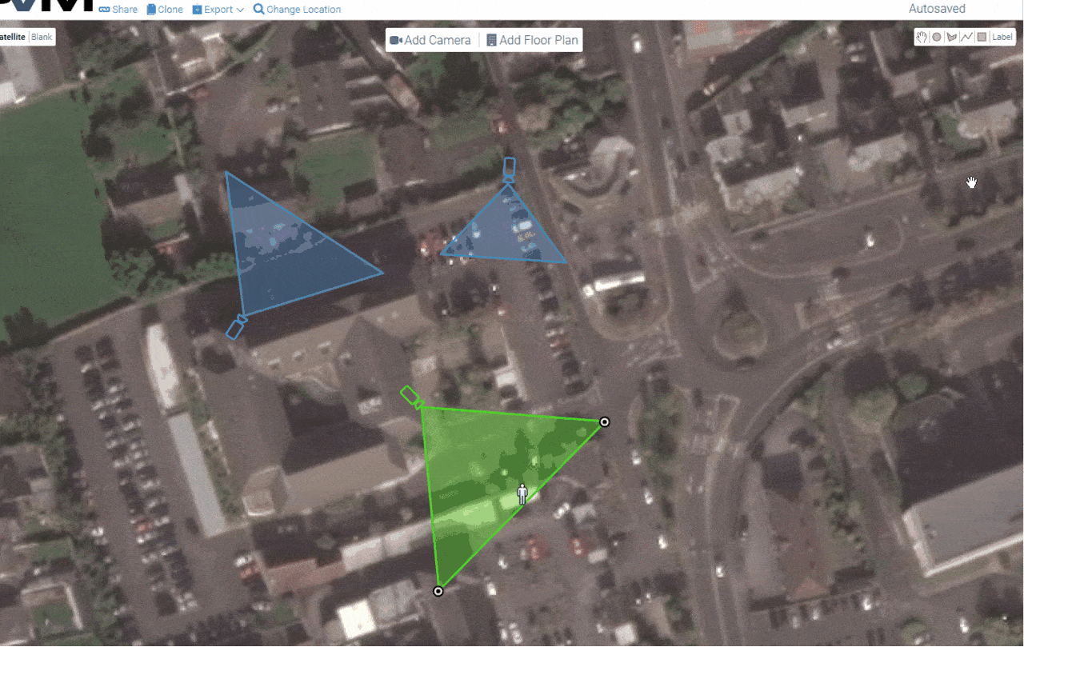Select the left blue camera icon
1088x687 pixels.
pos(236,327)
